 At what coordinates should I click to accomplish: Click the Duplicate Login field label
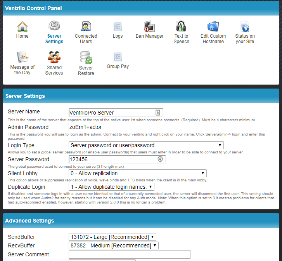coord(26,187)
